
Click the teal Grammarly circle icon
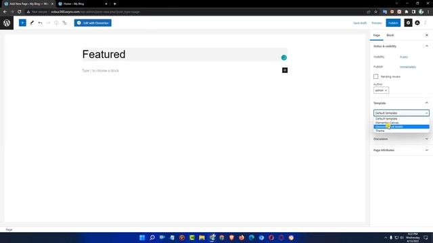[x=284, y=57]
